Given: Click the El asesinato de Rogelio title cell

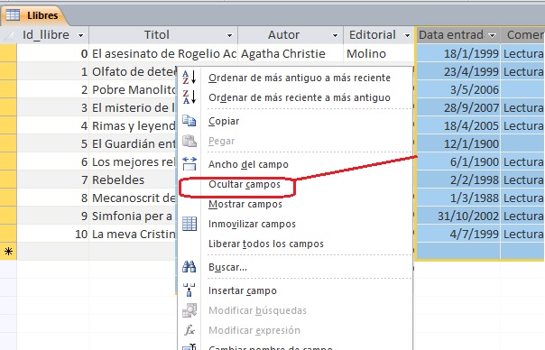Looking at the screenshot, I should [x=163, y=53].
